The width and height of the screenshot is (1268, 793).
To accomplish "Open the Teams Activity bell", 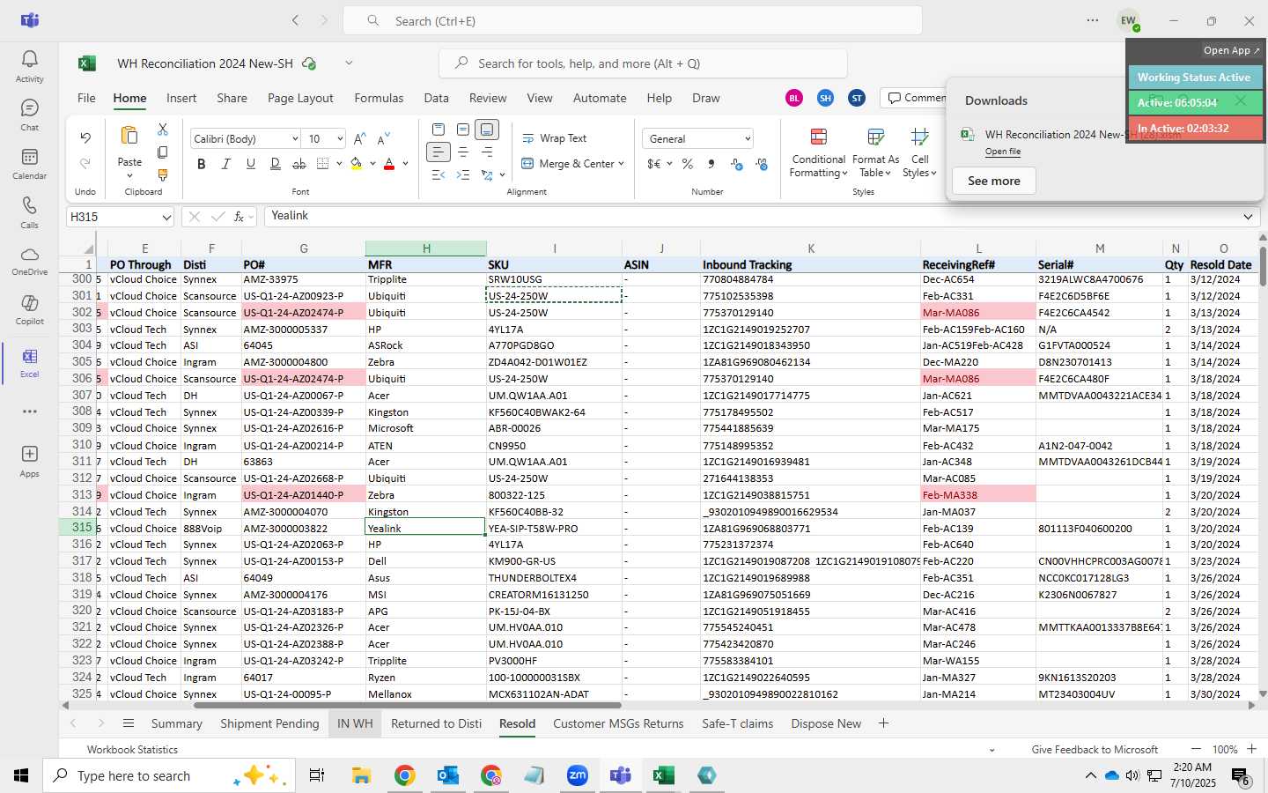I will tap(29, 66).
